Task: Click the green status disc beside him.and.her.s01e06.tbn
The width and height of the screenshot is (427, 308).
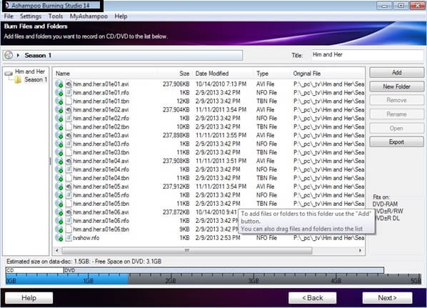Action: pyautogui.click(x=59, y=229)
